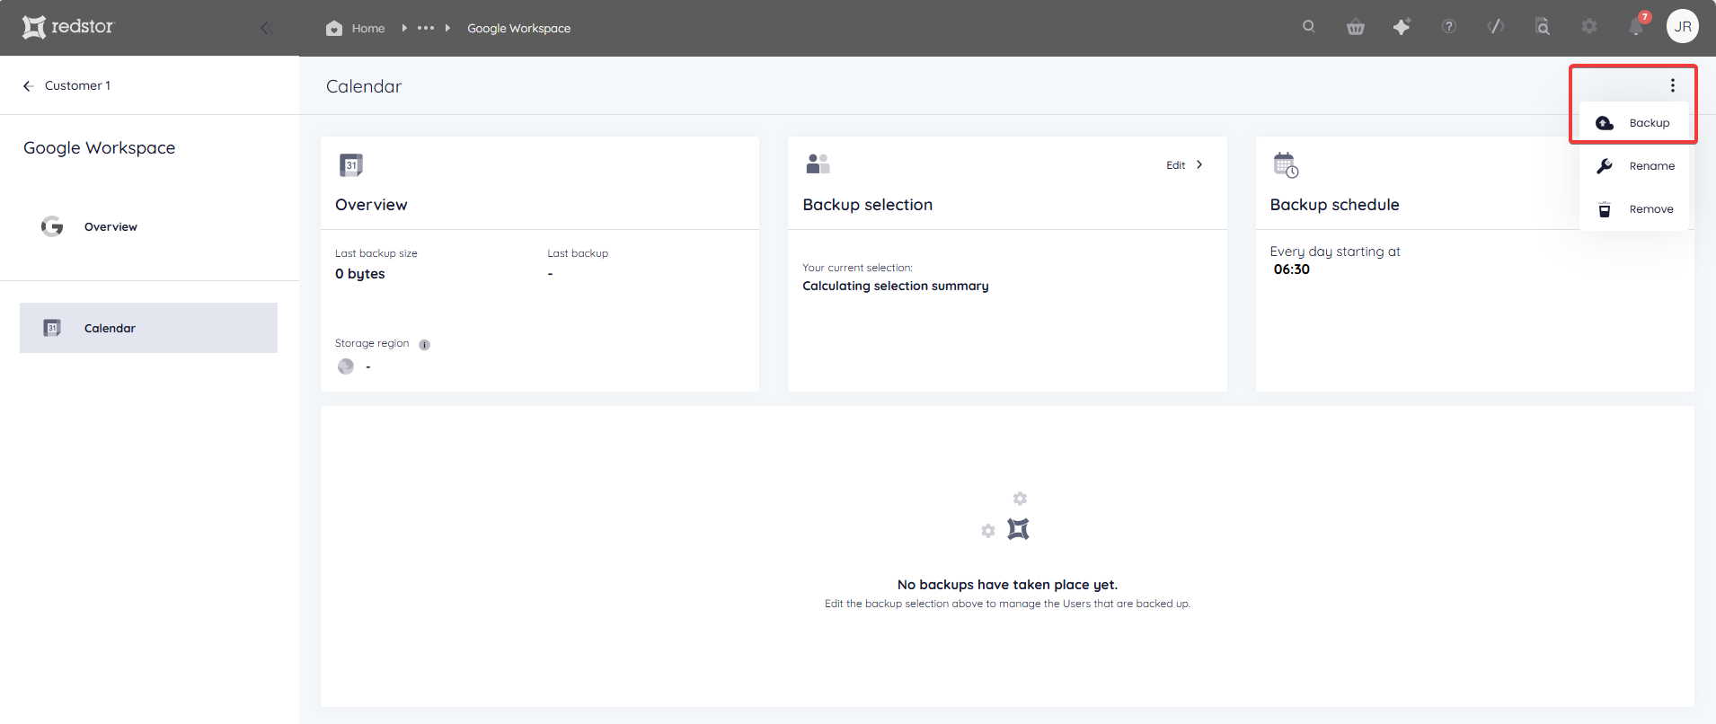This screenshot has width=1716, height=724.
Task: Click 'No backups have taken place yet.' message
Action: pyautogui.click(x=1007, y=584)
